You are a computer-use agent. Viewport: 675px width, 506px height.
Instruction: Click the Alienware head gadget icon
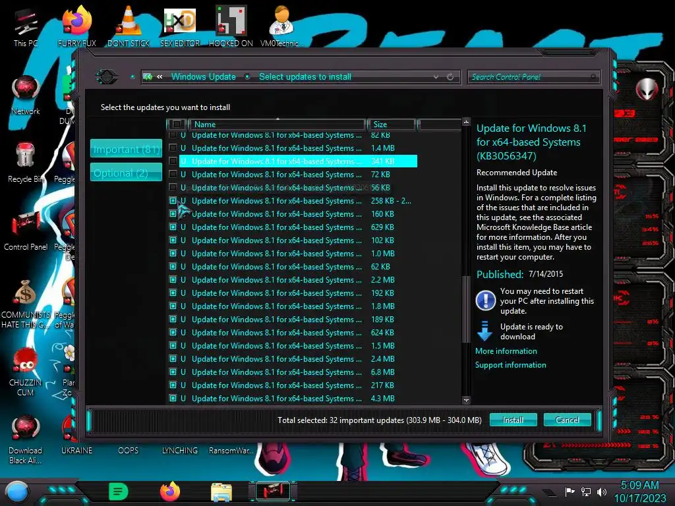coord(647,89)
